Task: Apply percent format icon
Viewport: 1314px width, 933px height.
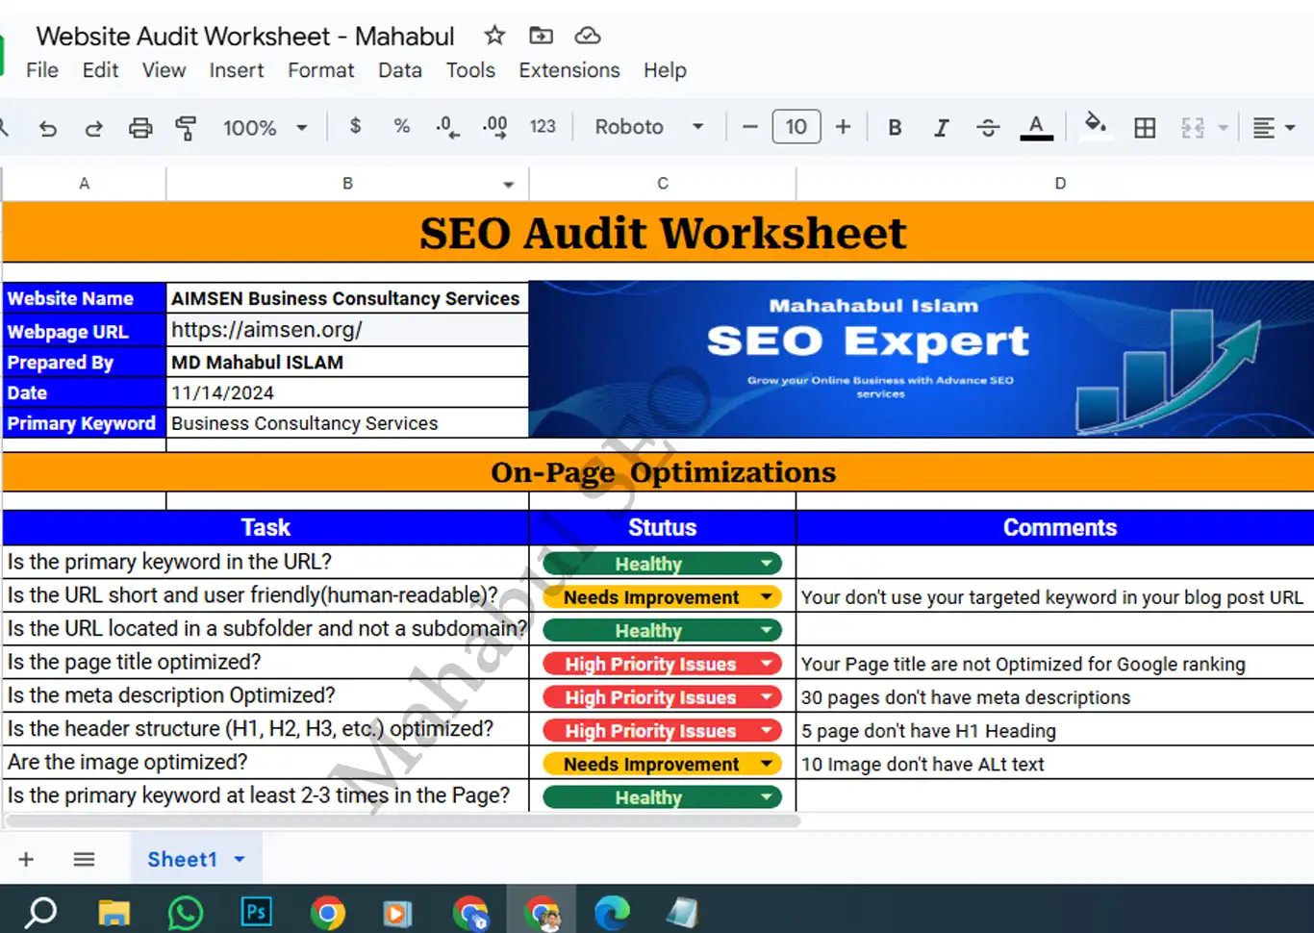Action: pos(402,126)
